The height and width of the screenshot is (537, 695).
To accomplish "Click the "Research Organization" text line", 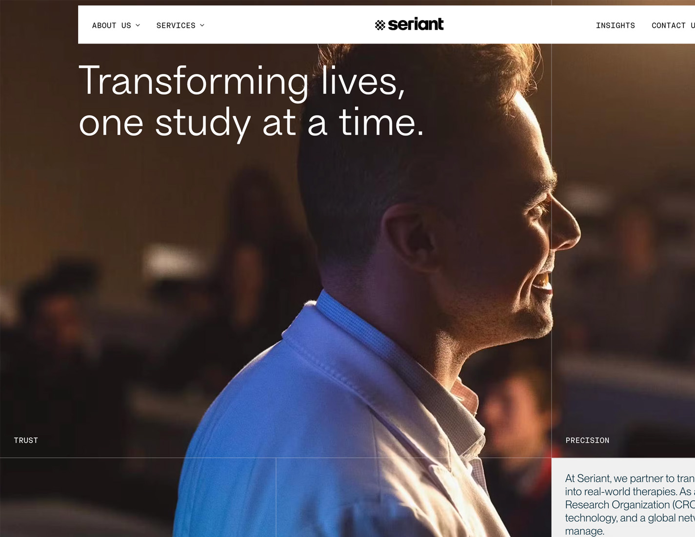I will pyautogui.click(x=630, y=505).
